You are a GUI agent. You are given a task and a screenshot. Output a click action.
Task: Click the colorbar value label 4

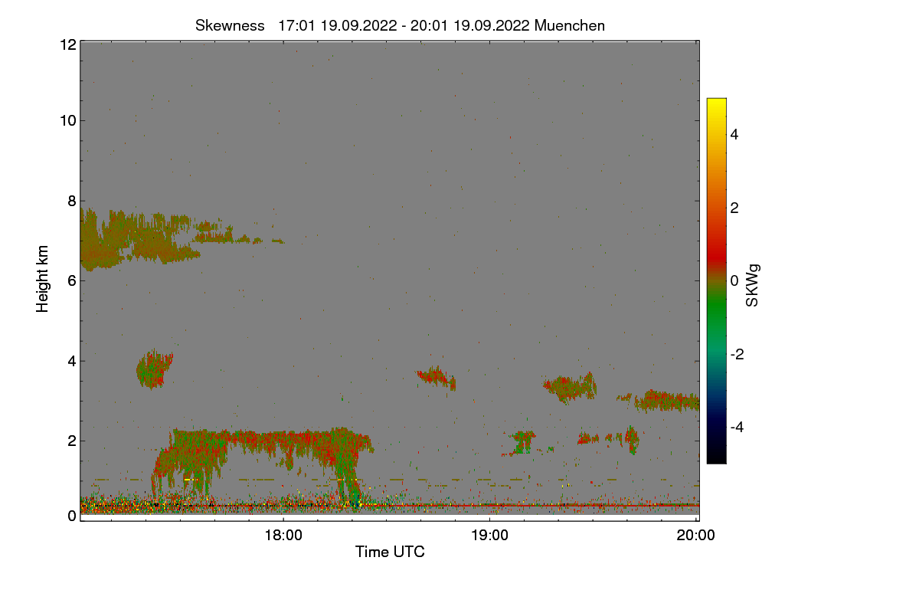coord(734,134)
